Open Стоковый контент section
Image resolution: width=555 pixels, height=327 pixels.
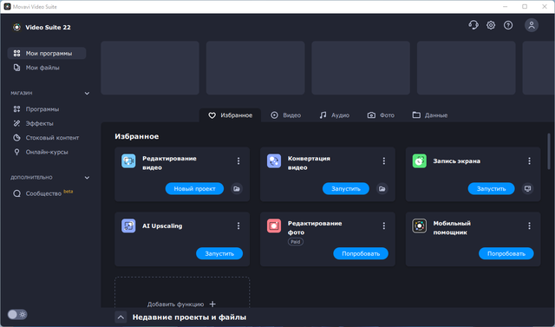pos(47,138)
